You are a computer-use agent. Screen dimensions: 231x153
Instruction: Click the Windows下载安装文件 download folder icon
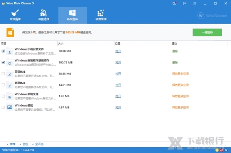click(x=10, y=51)
